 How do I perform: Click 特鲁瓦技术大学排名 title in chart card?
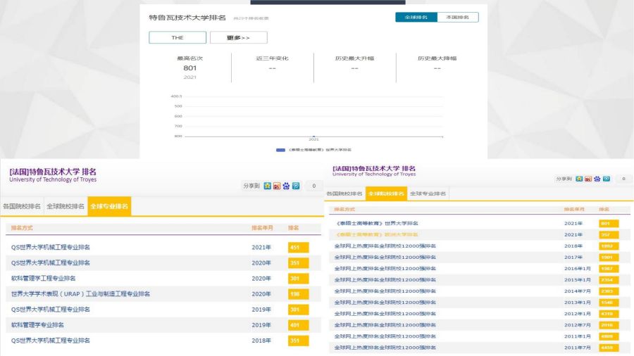(x=187, y=18)
